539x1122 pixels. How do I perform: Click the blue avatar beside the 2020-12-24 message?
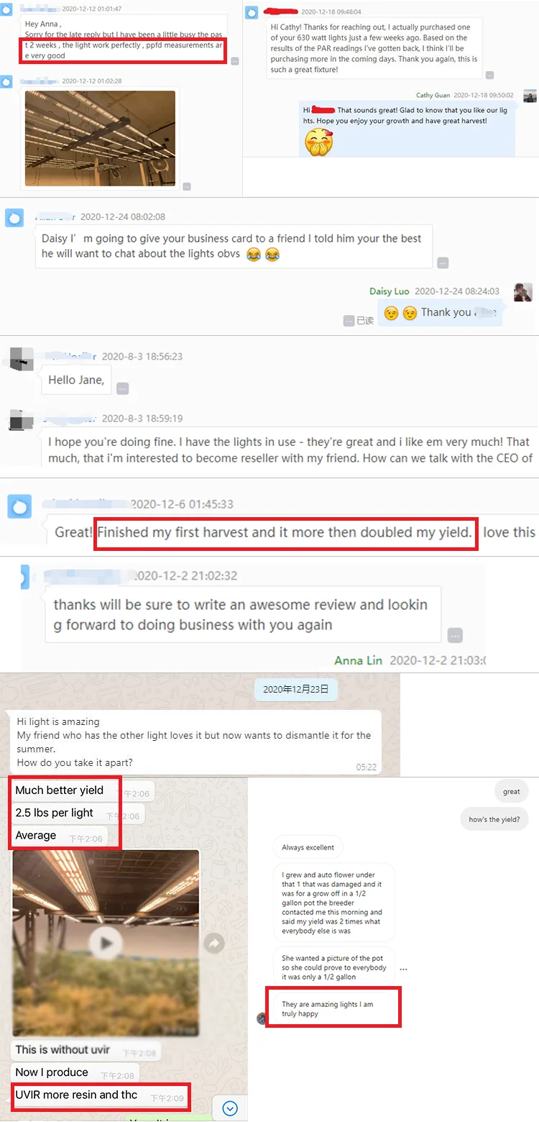pos(14,217)
